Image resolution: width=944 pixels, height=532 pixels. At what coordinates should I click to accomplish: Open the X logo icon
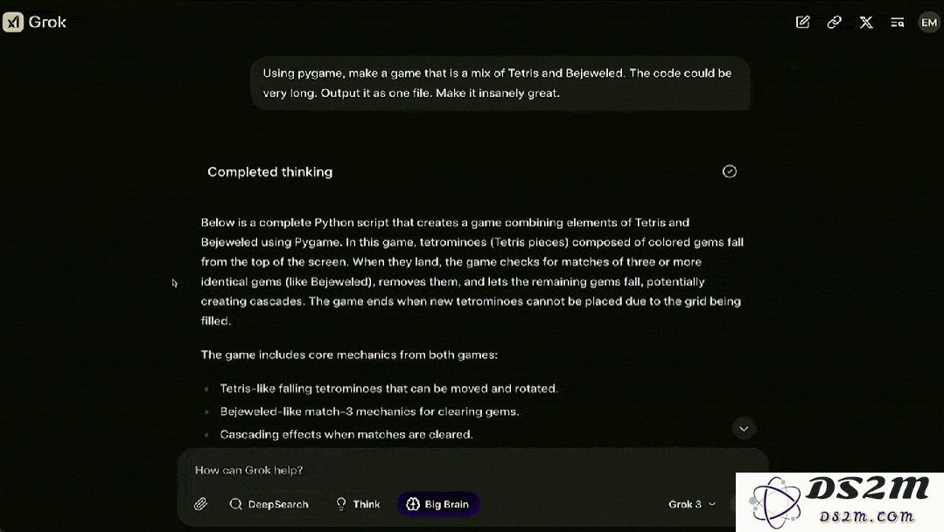click(x=866, y=22)
